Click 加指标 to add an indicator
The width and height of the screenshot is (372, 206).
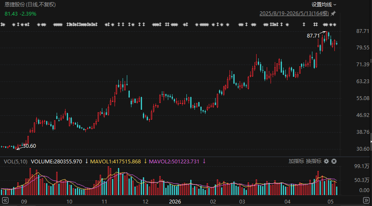296,161
